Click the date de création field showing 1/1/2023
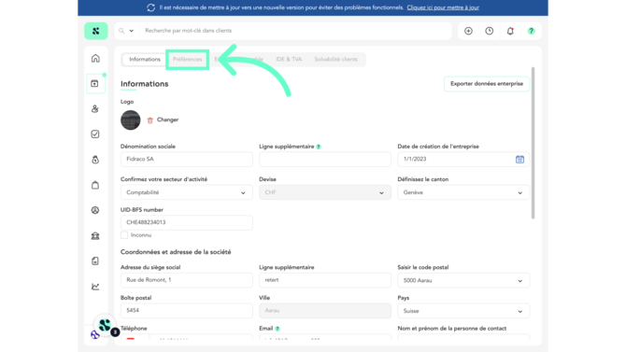The height and width of the screenshot is (352, 626). pyautogui.click(x=463, y=159)
